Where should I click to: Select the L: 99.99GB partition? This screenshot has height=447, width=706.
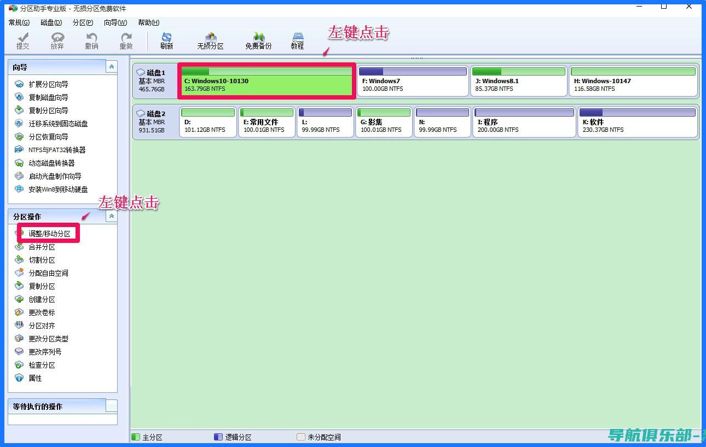tap(325, 123)
